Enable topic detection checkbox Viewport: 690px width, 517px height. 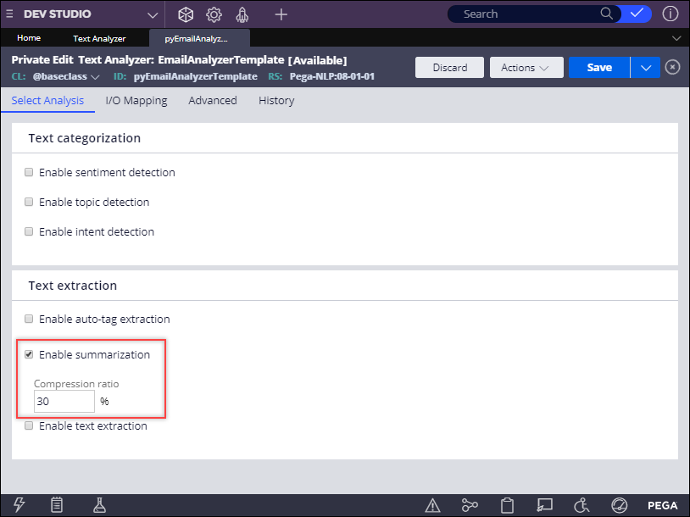pyautogui.click(x=30, y=203)
